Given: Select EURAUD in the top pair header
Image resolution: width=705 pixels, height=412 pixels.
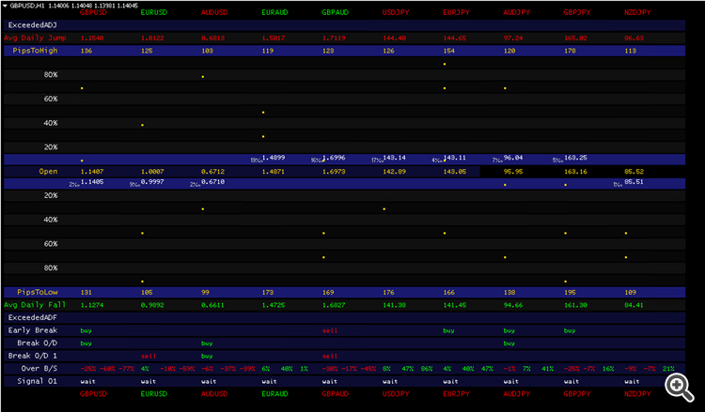Looking at the screenshot, I should 274,12.
